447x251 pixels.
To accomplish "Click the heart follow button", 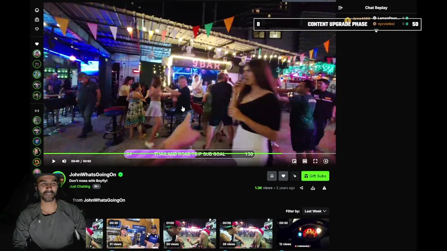I will pyautogui.click(x=283, y=176).
